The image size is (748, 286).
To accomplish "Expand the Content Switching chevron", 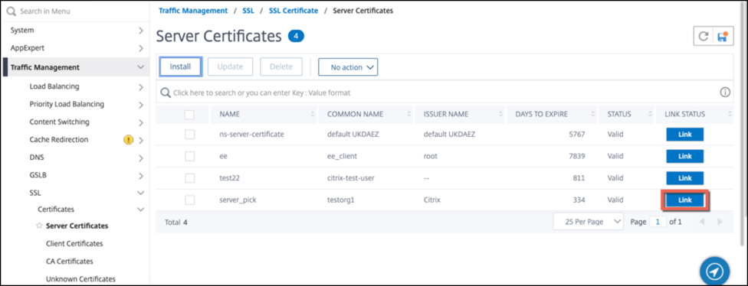I will click(x=140, y=122).
